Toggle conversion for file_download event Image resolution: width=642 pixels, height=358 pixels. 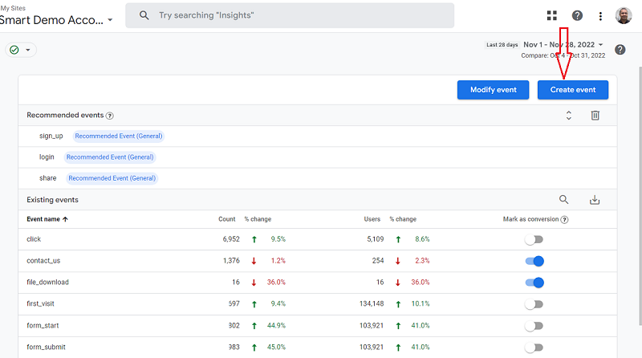(534, 283)
